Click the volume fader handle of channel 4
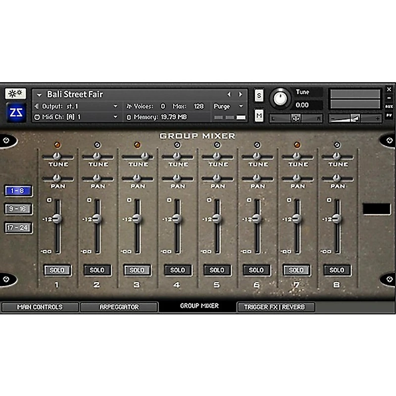This screenshot has width=396, height=396. point(177,219)
